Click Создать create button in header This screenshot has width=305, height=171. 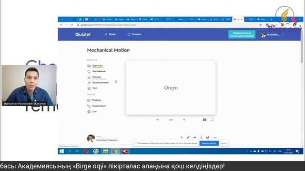pyautogui.click(x=134, y=34)
